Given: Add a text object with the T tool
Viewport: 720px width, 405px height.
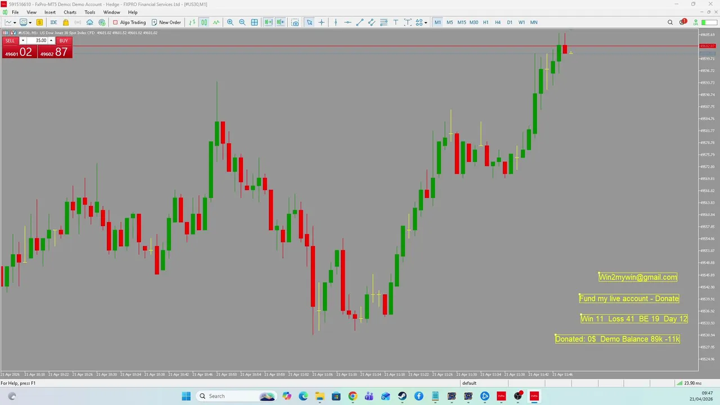Looking at the screenshot, I should (395, 22).
